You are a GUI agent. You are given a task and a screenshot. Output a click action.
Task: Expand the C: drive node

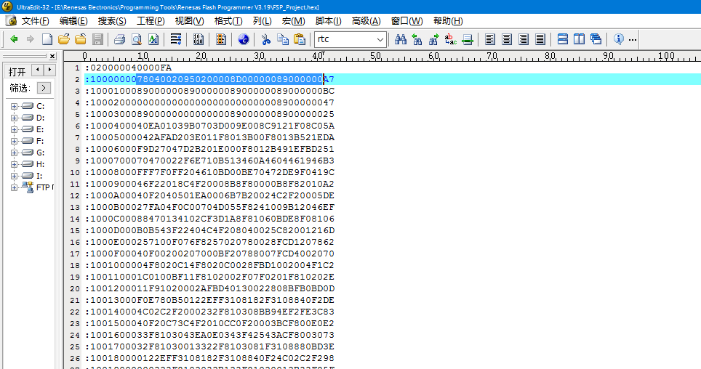coord(14,106)
